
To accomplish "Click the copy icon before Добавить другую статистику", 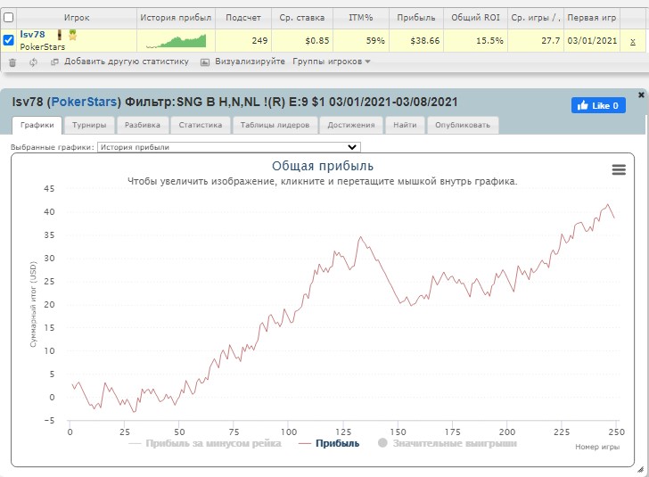I will click(54, 62).
